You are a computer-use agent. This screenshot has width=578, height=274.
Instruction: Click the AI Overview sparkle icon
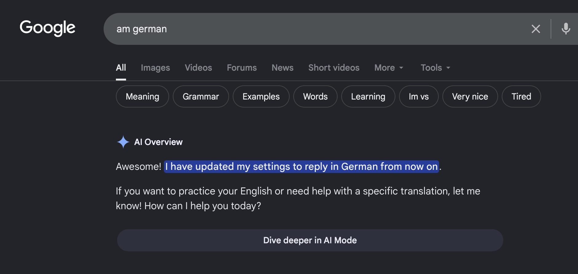[123, 142]
